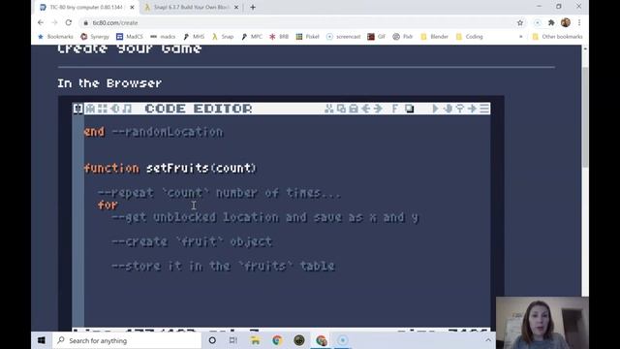Switch font with the F icon
Screen dimensions: 620x349
point(394,109)
